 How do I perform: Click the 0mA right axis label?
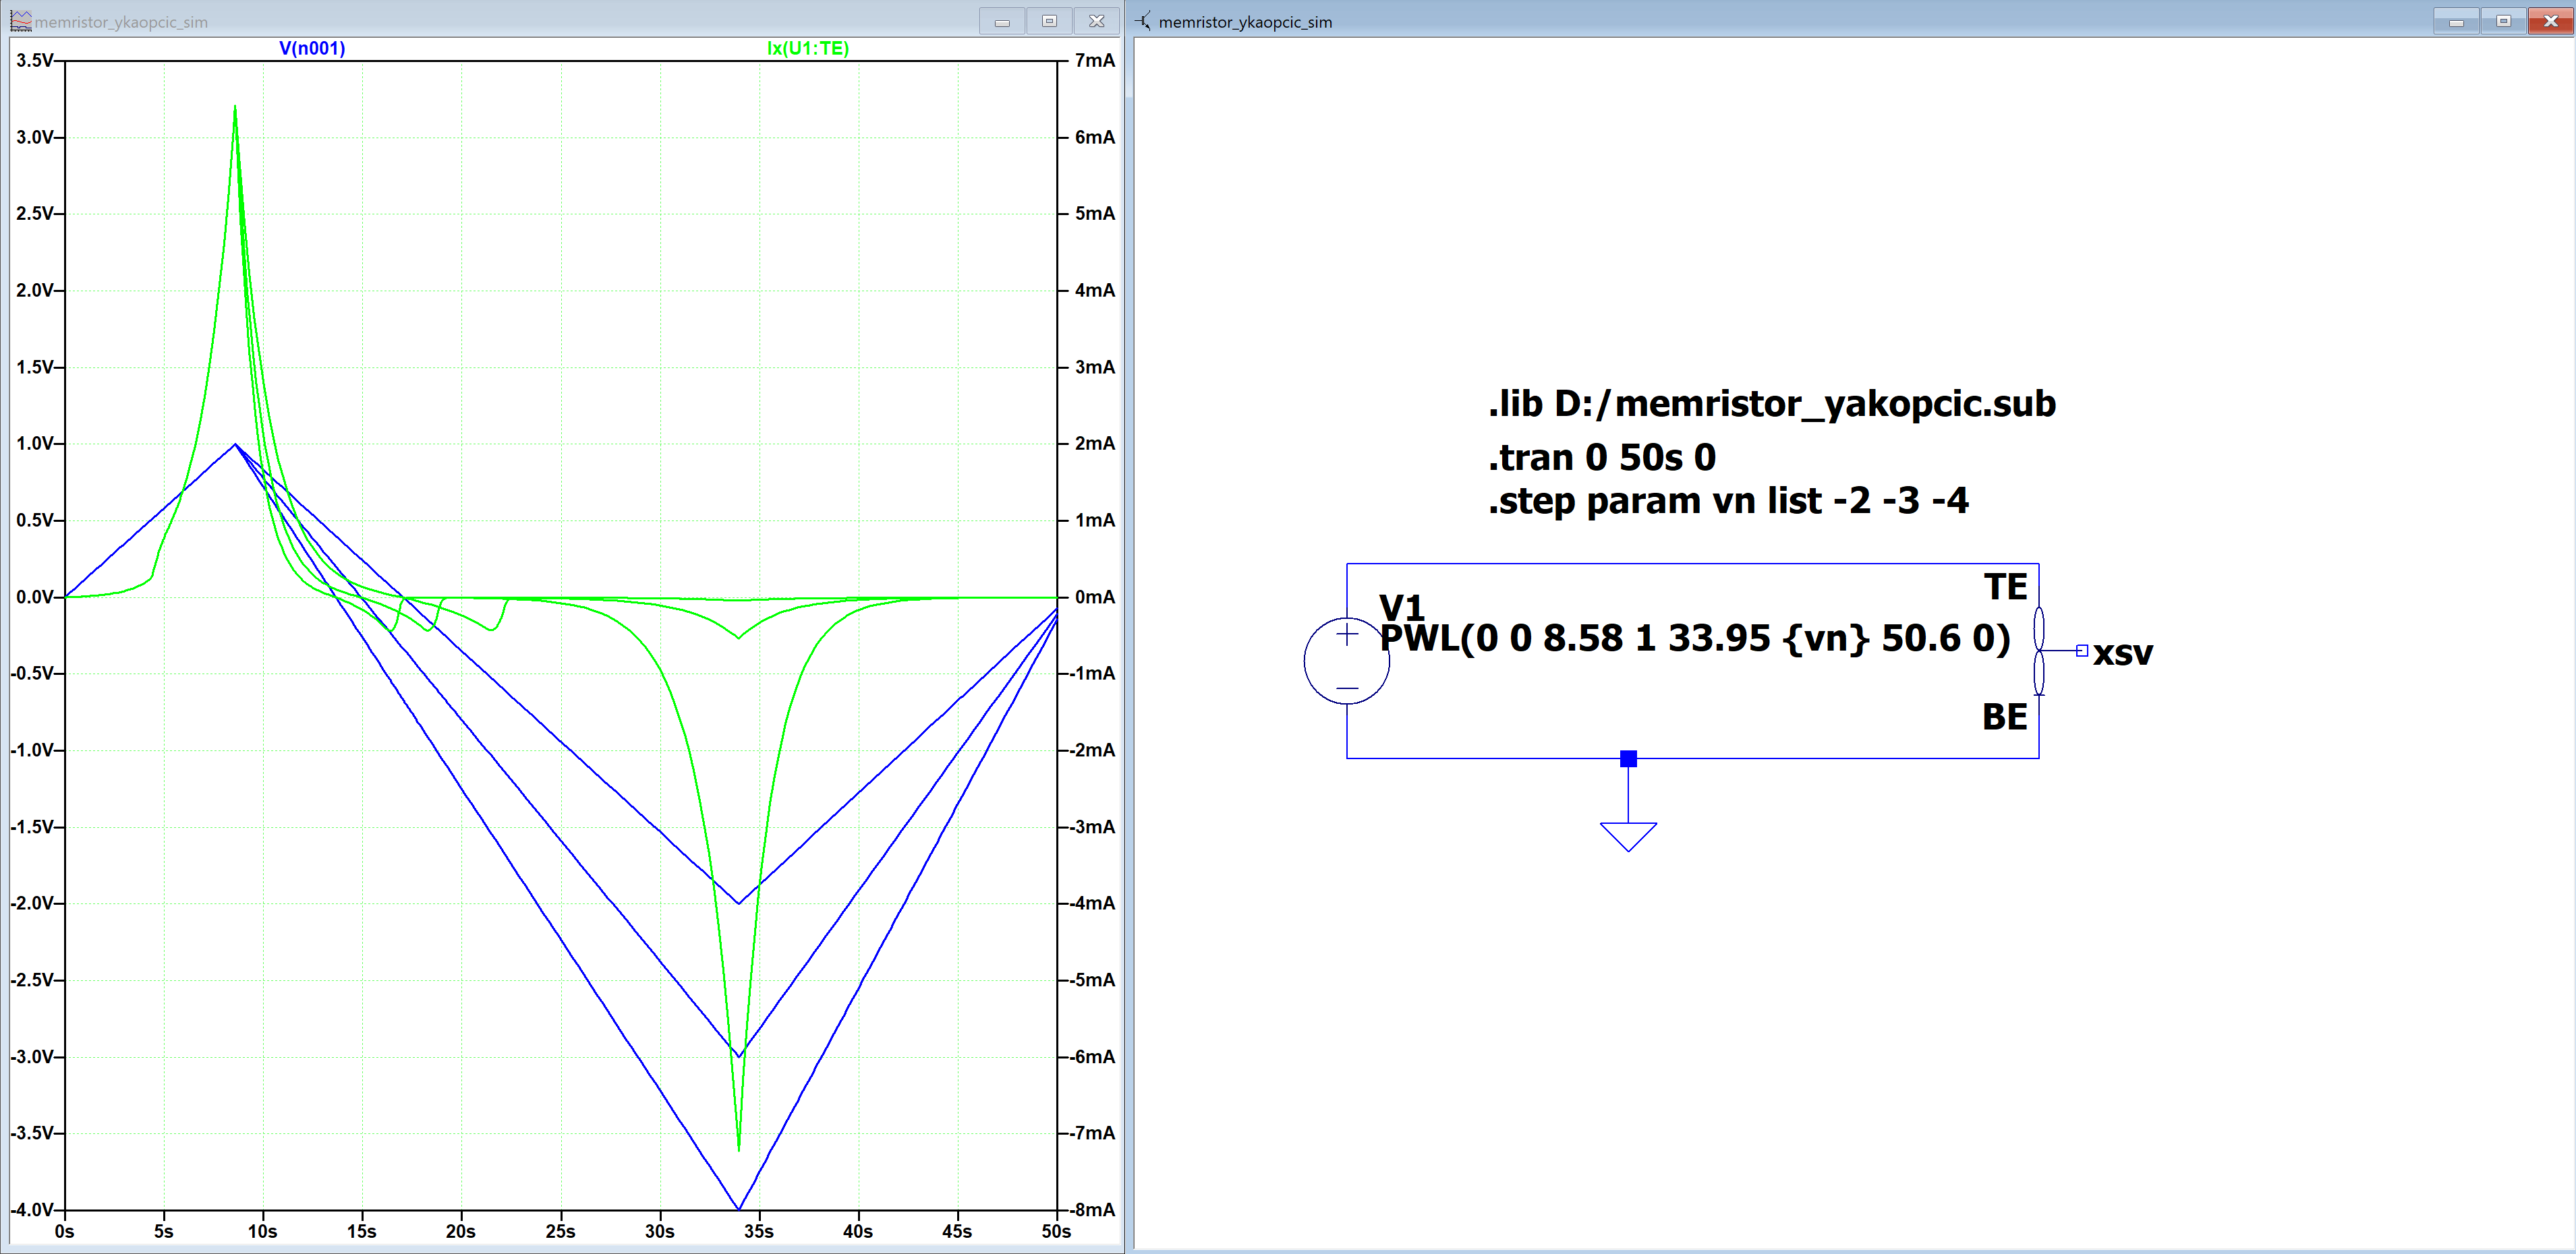[1094, 597]
